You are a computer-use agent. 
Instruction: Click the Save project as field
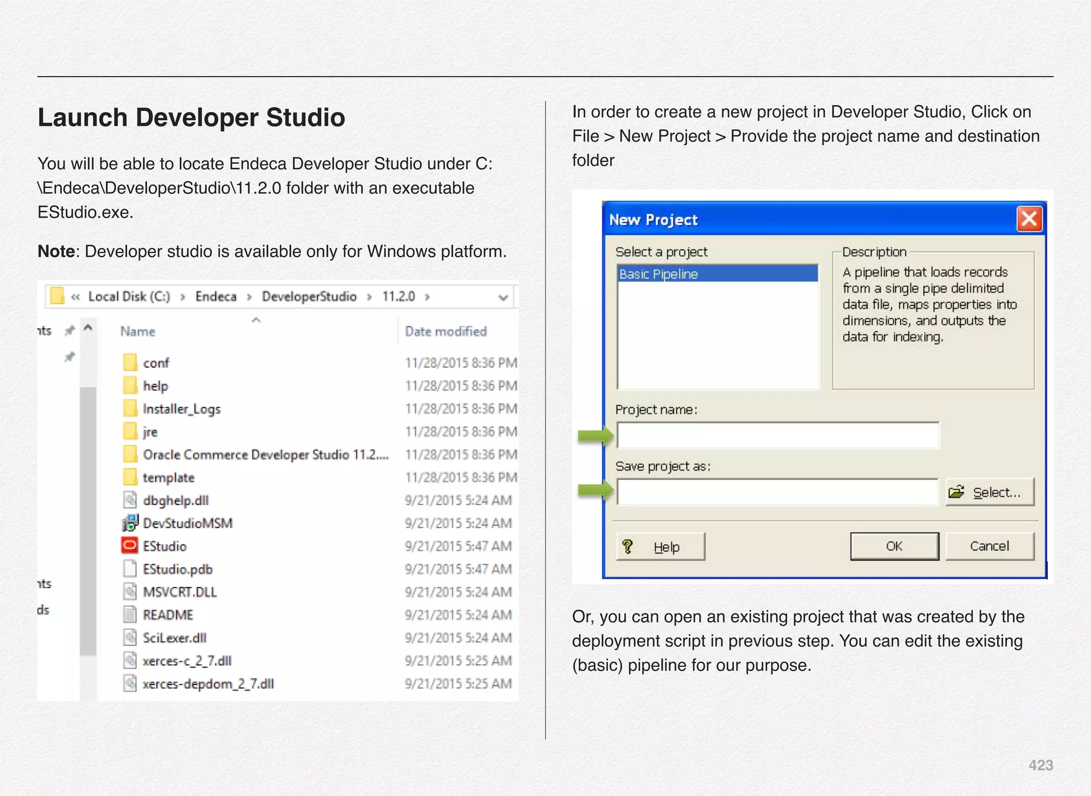click(x=777, y=492)
